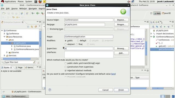Click the help question mark icon
The height and width of the screenshot is (98, 175).
[50, 90]
